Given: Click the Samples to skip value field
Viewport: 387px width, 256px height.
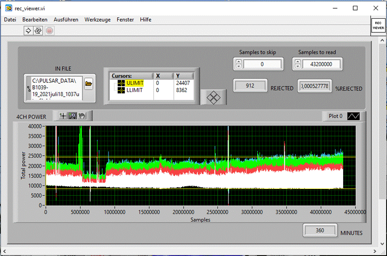Looking at the screenshot, I should pyautogui.click(x=262, y=64).
